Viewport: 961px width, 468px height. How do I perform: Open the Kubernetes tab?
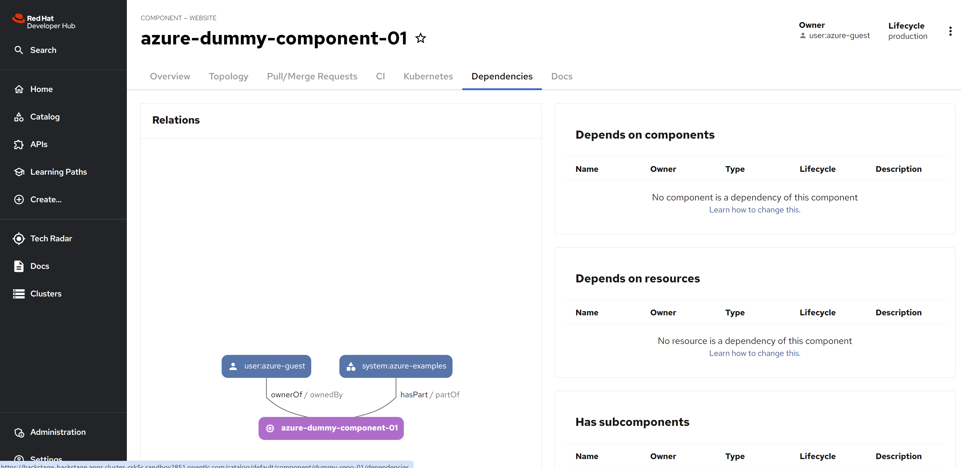(428, 76)
